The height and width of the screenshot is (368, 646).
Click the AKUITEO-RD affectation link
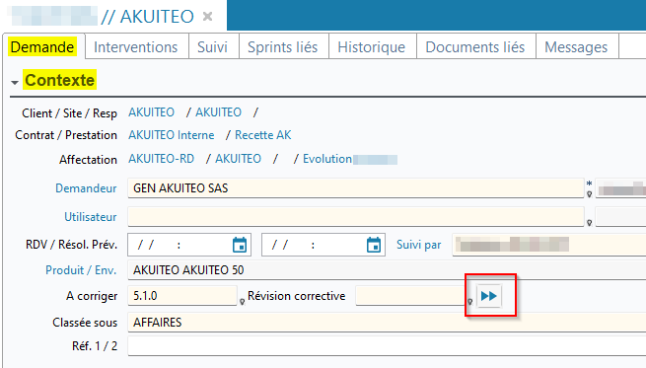point(161,159)
